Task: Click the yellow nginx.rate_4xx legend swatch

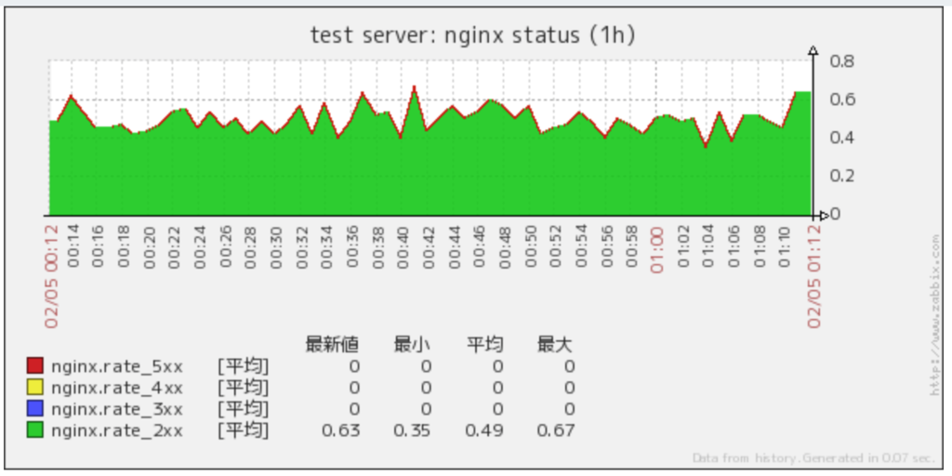Action: click(x=35, y=387)
